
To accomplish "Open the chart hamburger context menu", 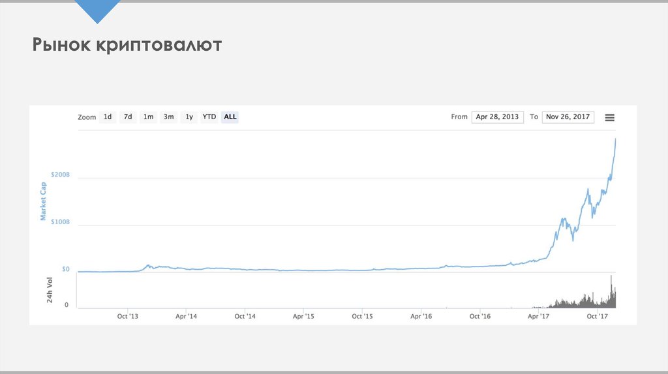I will click(609, 117).
